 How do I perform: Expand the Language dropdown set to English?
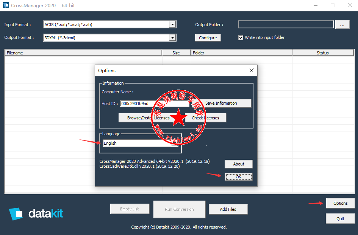[175, 143]
